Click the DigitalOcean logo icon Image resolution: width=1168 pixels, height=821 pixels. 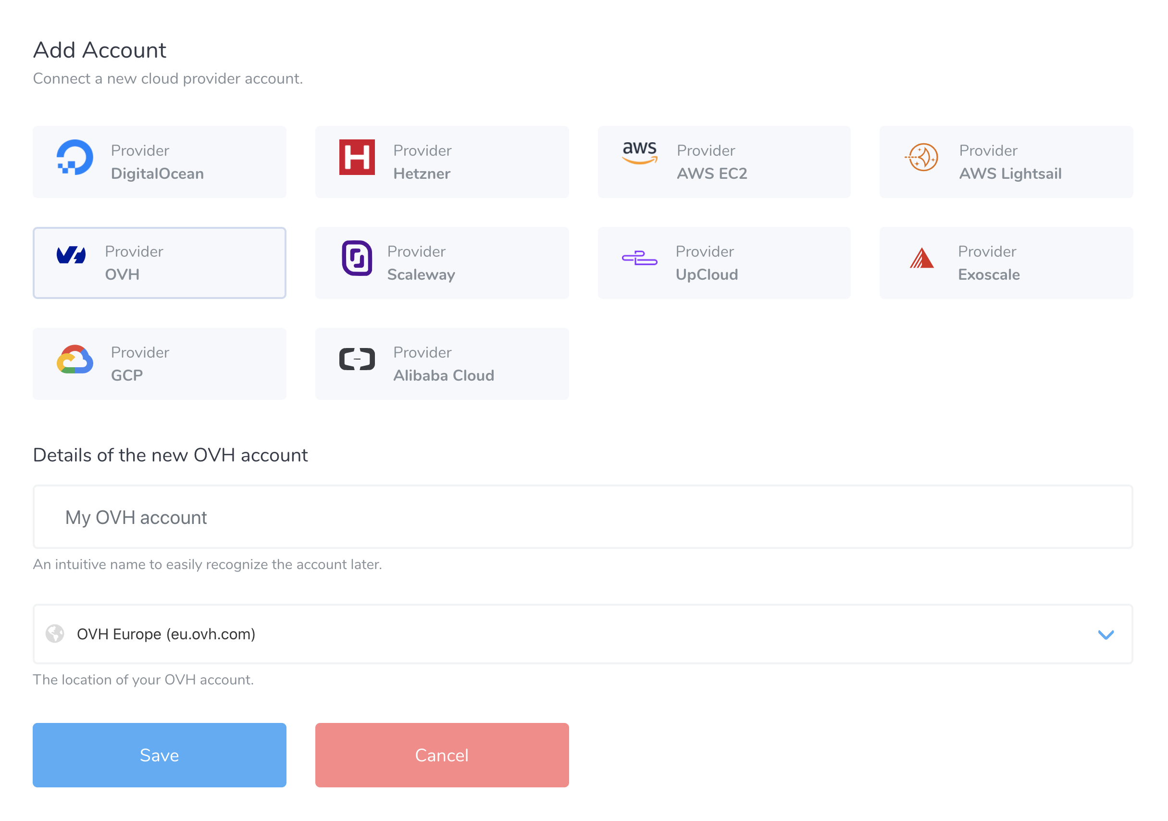tap(75, 157)
